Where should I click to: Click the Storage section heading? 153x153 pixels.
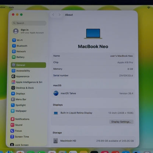pos(57,133)
